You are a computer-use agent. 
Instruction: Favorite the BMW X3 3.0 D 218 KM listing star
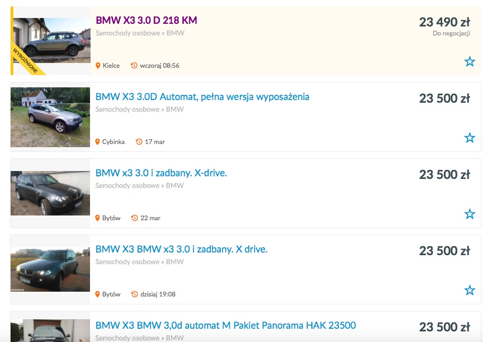click(469, 61)
